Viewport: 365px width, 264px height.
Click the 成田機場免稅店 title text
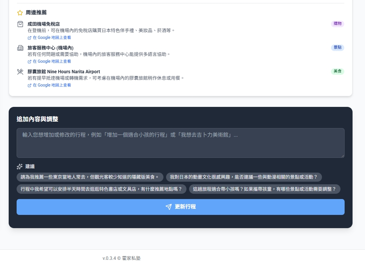(x=44, y=24)
